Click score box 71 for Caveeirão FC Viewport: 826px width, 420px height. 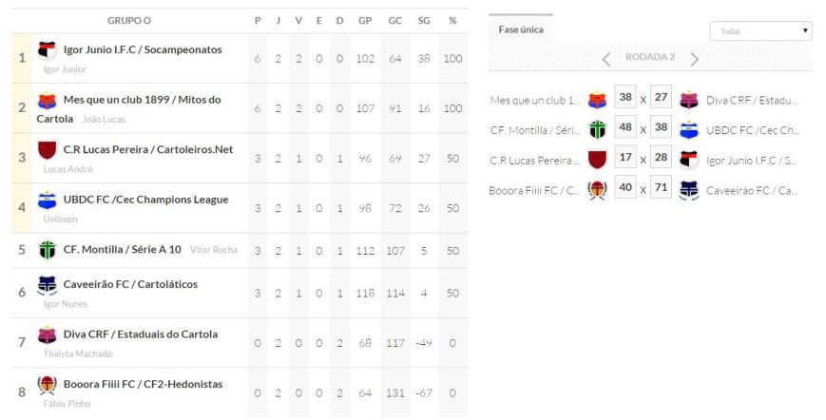pos(662,189)
